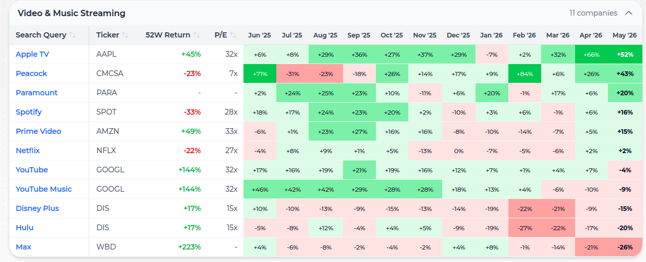The width and height of the screenshot is (646, 262).
Task: Sort by Search Query column icon
Action: [72, 35]
